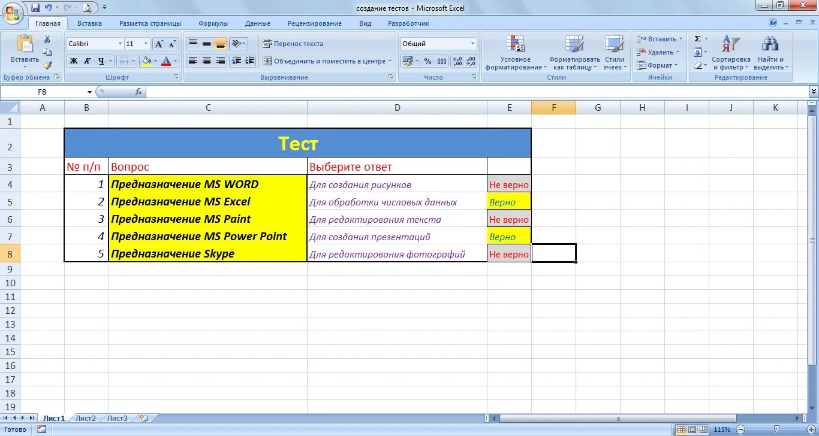This screenshot has width=819, height=436.
Task: Click the insert function fx icon
Action: 138,92
